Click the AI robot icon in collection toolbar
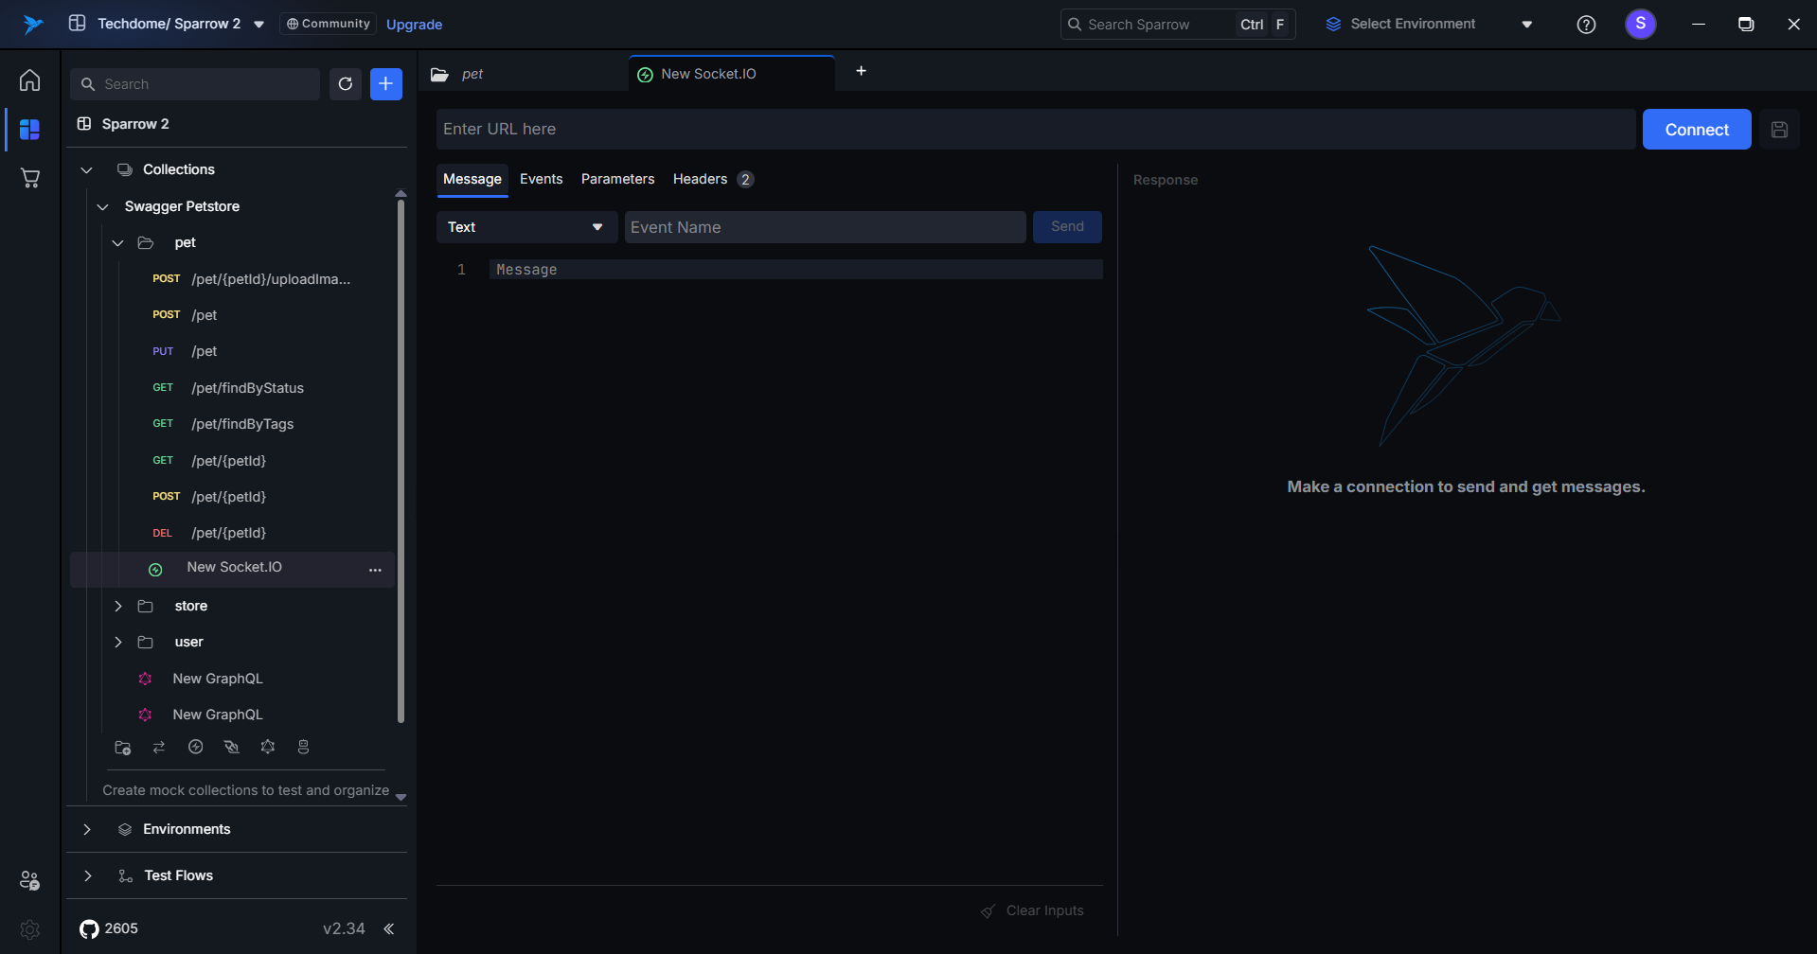Viewport: 1817px width, 954px height. pos(303,748)
